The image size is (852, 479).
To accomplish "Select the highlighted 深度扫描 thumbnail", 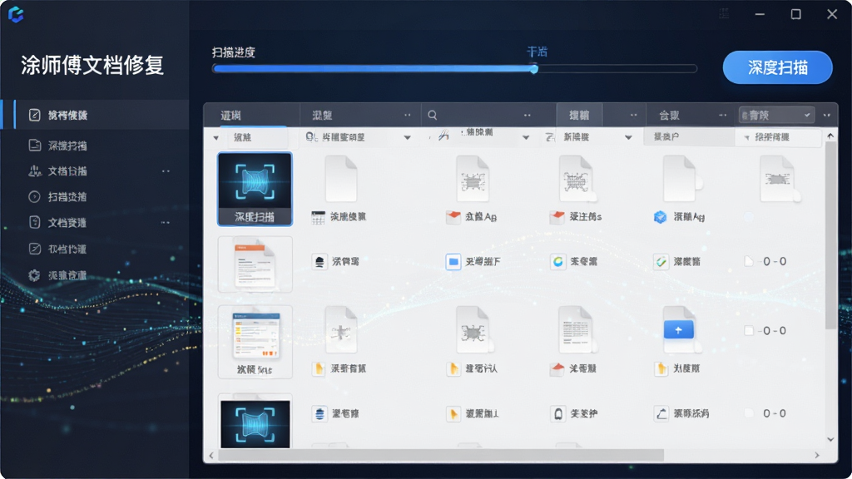I will pyautogui.click(x=255, y=189).
